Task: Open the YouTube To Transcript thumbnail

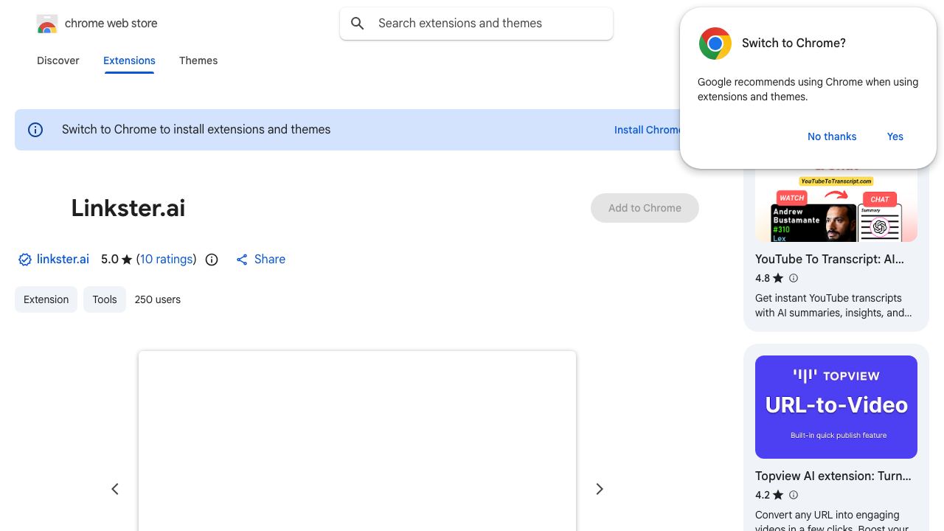Action: [836, 205]
